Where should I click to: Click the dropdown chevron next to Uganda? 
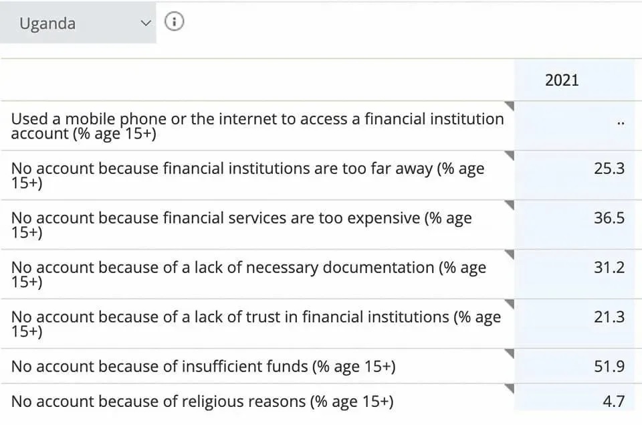click(146, 23)
